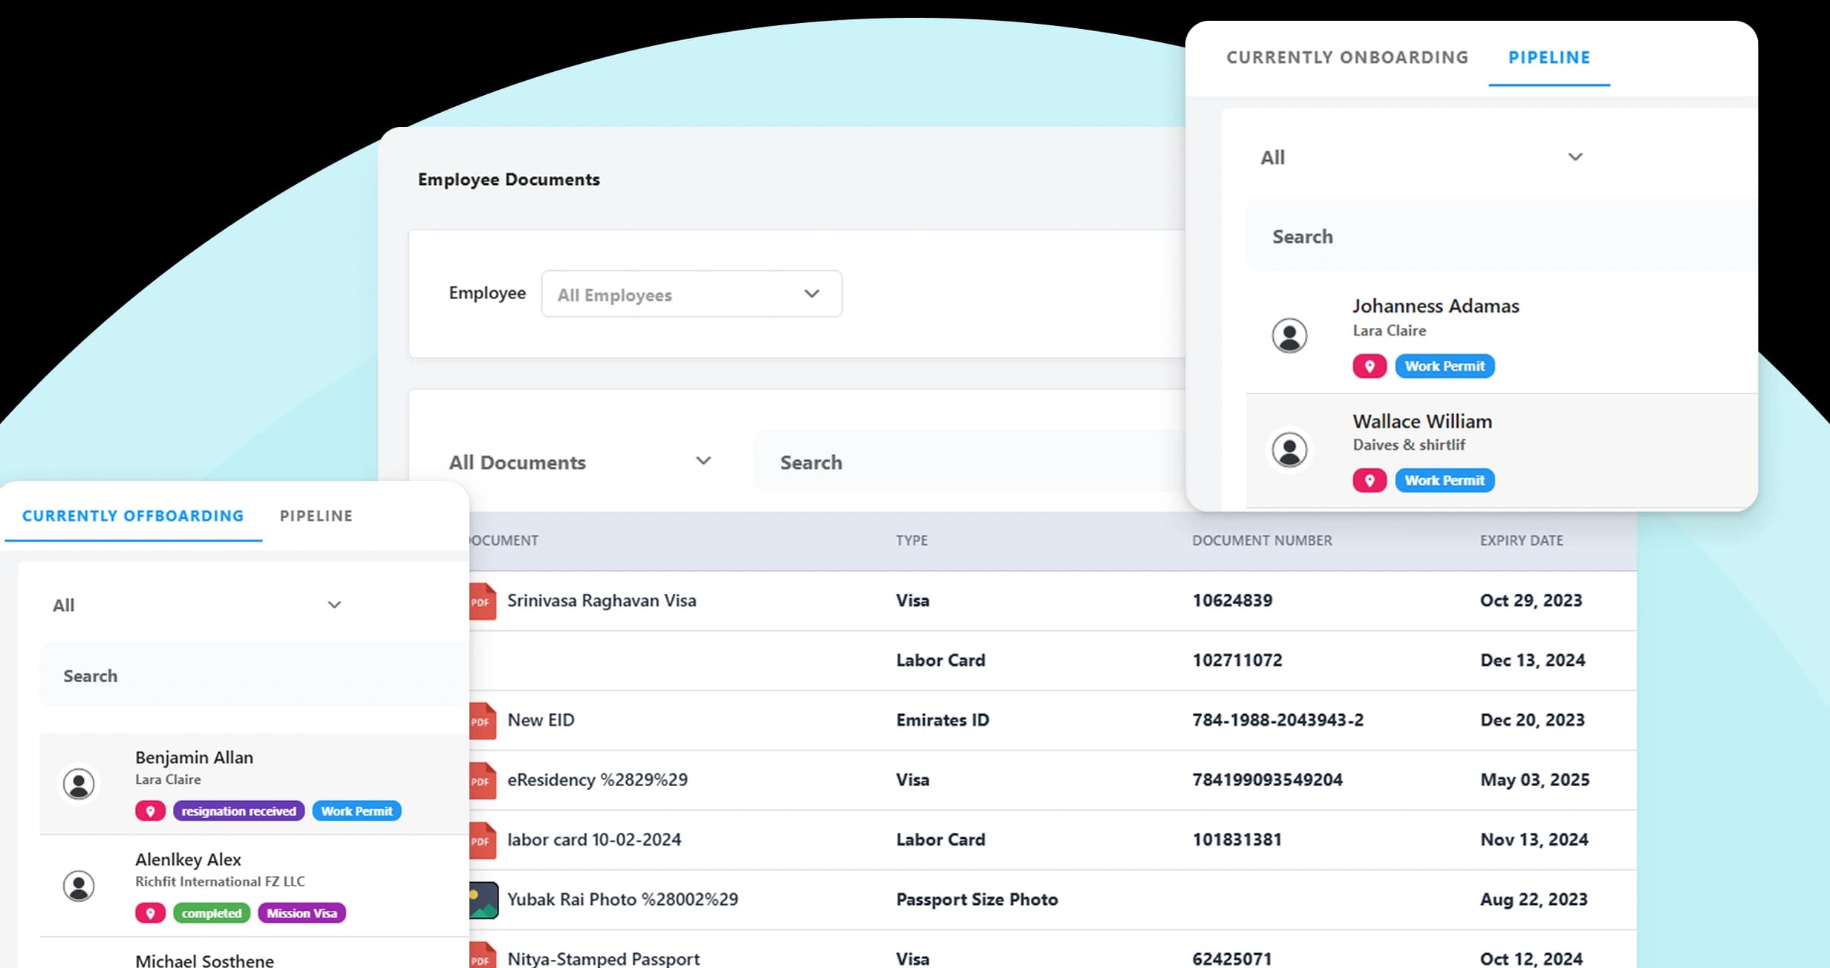Click labor card 10-02-2024 document name

click(594, 840)
